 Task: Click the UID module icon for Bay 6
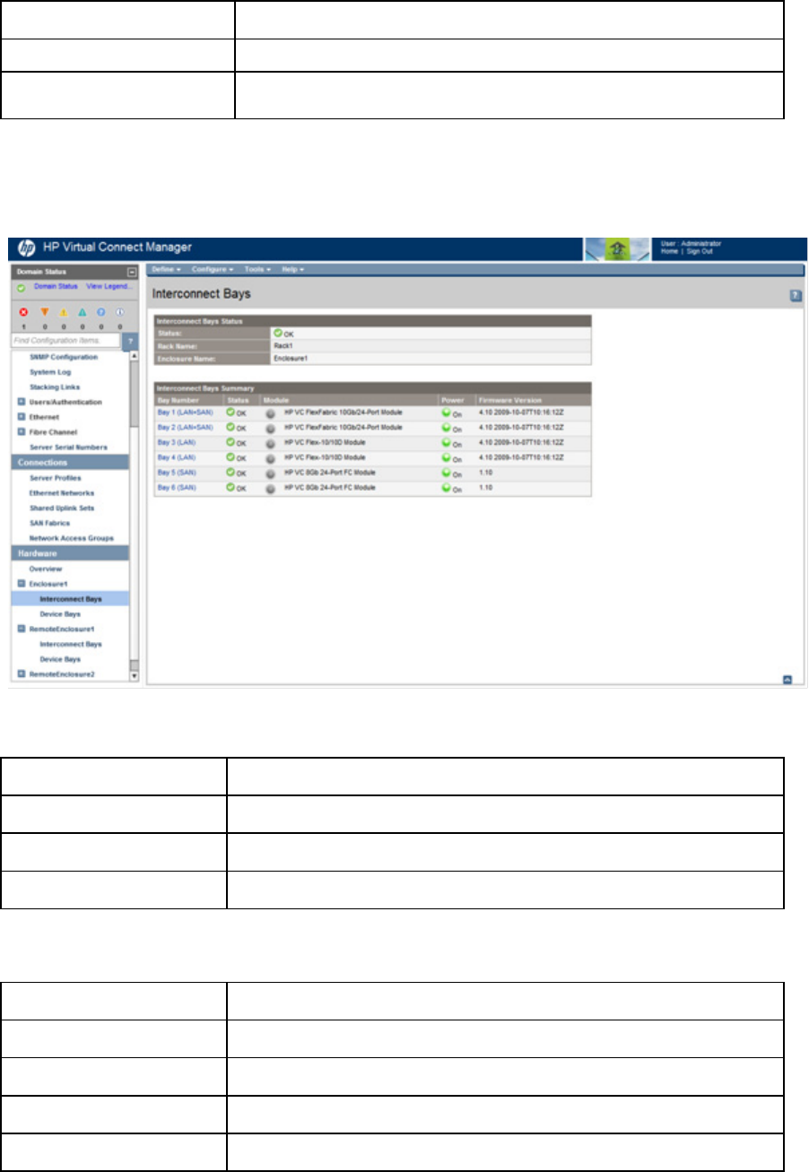coord(270,488)
